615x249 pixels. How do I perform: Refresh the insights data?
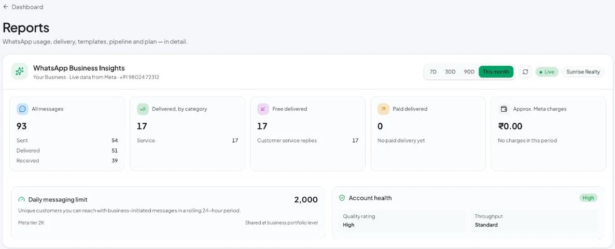[x=525, y=72]
